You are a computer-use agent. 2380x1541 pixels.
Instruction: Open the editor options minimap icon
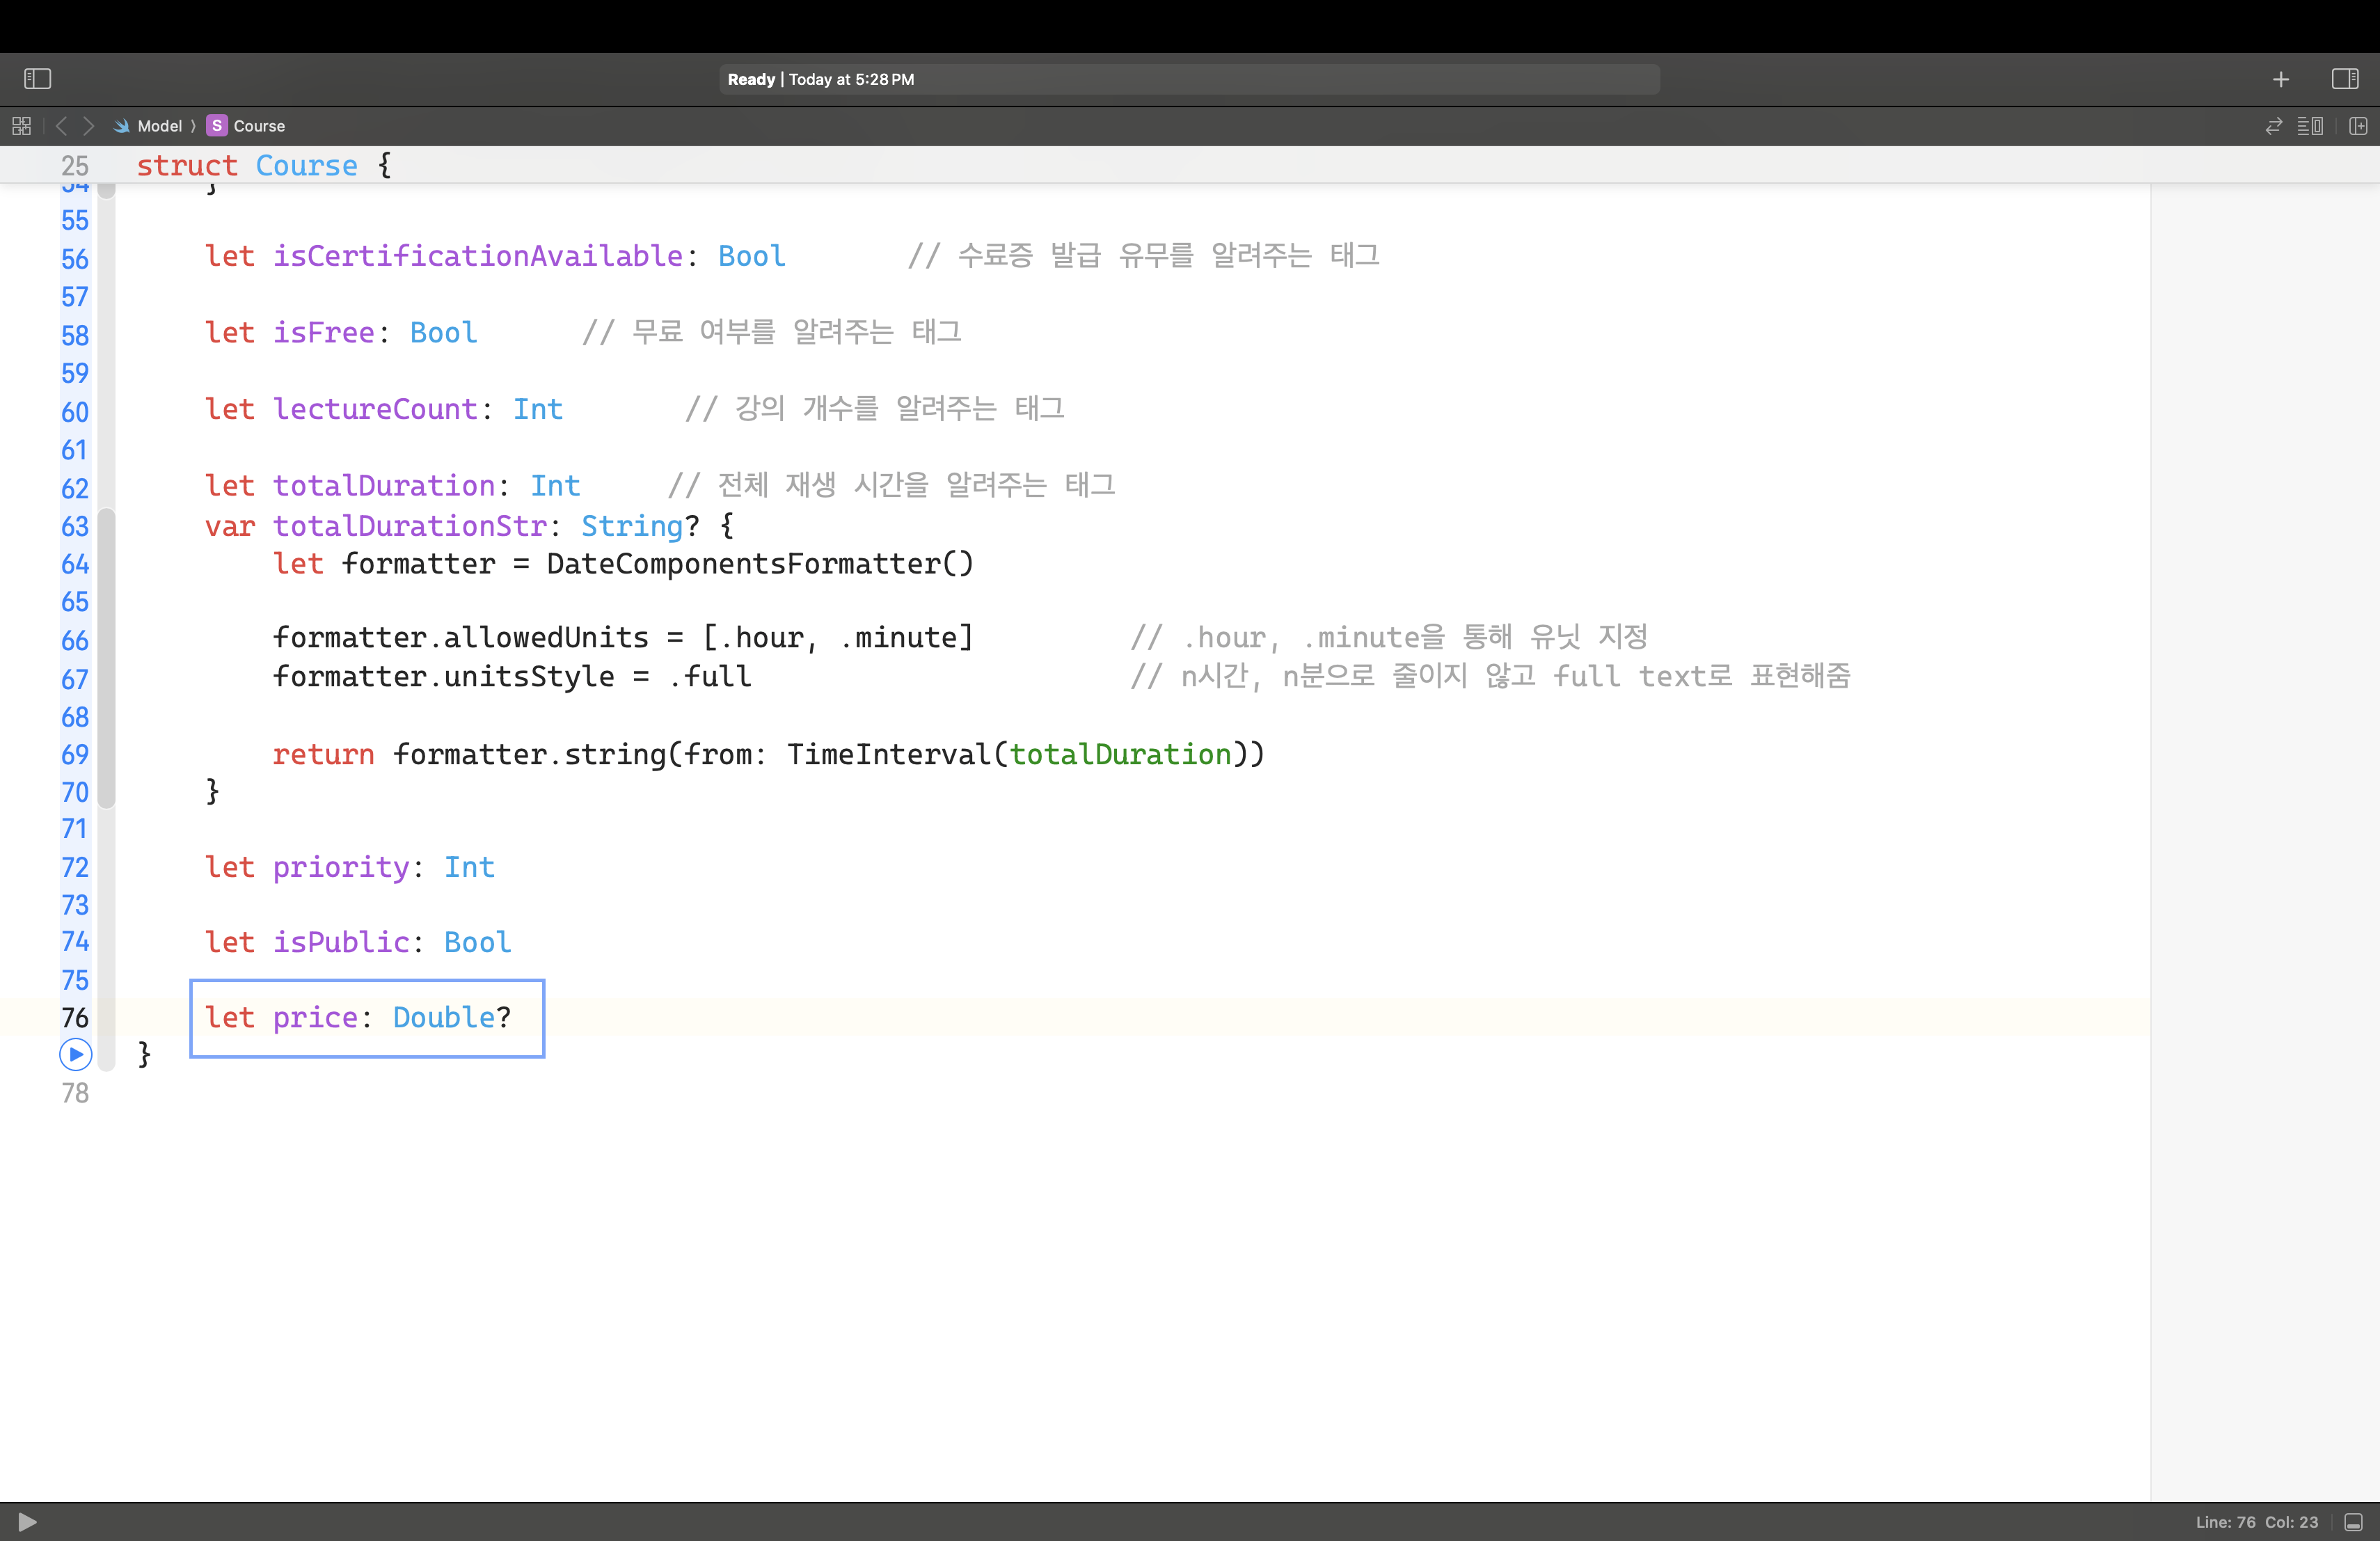(2310, 126)
